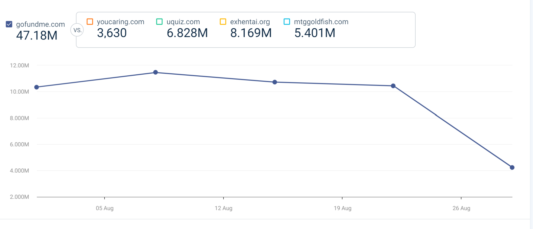The width and height of the screenshot is (533, 229).
Task: Click the VS. circle badge
Action: (x=77, y=30)
